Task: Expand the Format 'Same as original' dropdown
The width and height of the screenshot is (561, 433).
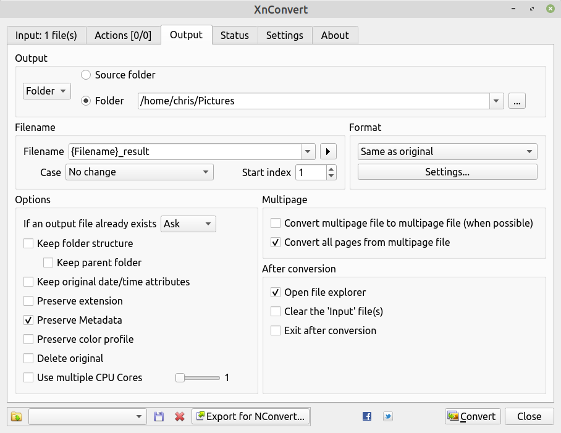Action: point(447,151)
